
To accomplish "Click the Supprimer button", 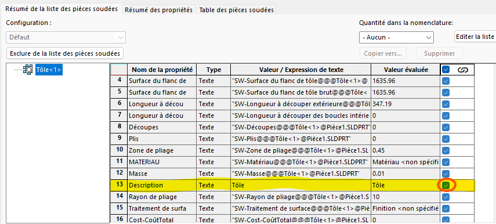I will point(439,53).
